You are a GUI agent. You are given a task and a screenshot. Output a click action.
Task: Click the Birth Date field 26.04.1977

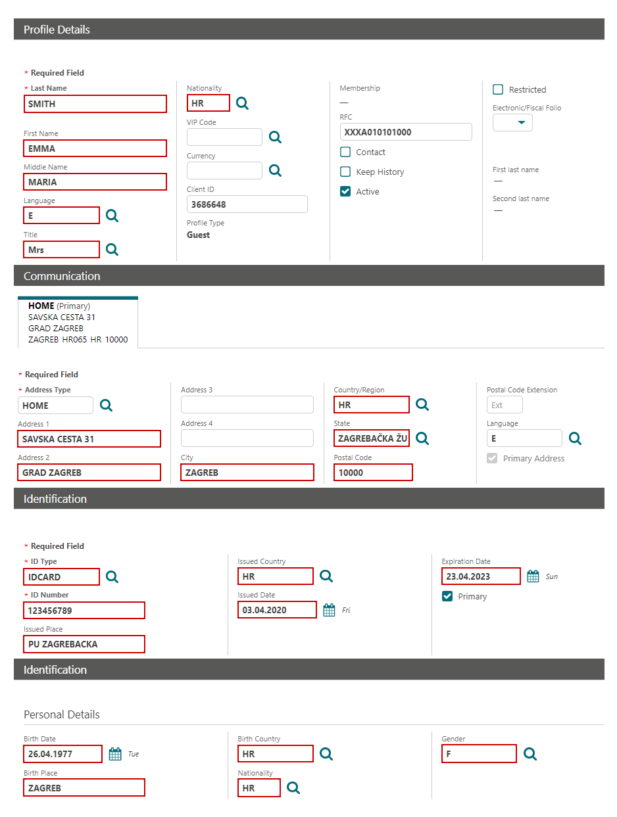pos(63,754)
